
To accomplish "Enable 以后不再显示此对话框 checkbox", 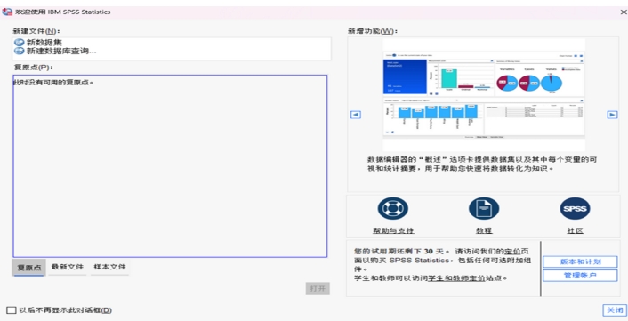I will (12, 310).
